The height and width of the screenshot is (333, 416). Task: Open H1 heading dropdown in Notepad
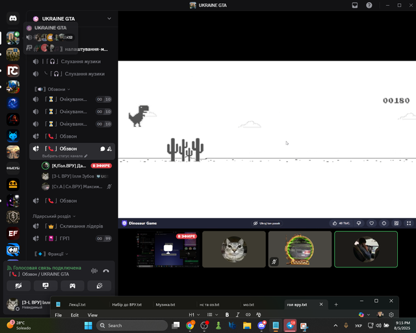pos(194,315)
